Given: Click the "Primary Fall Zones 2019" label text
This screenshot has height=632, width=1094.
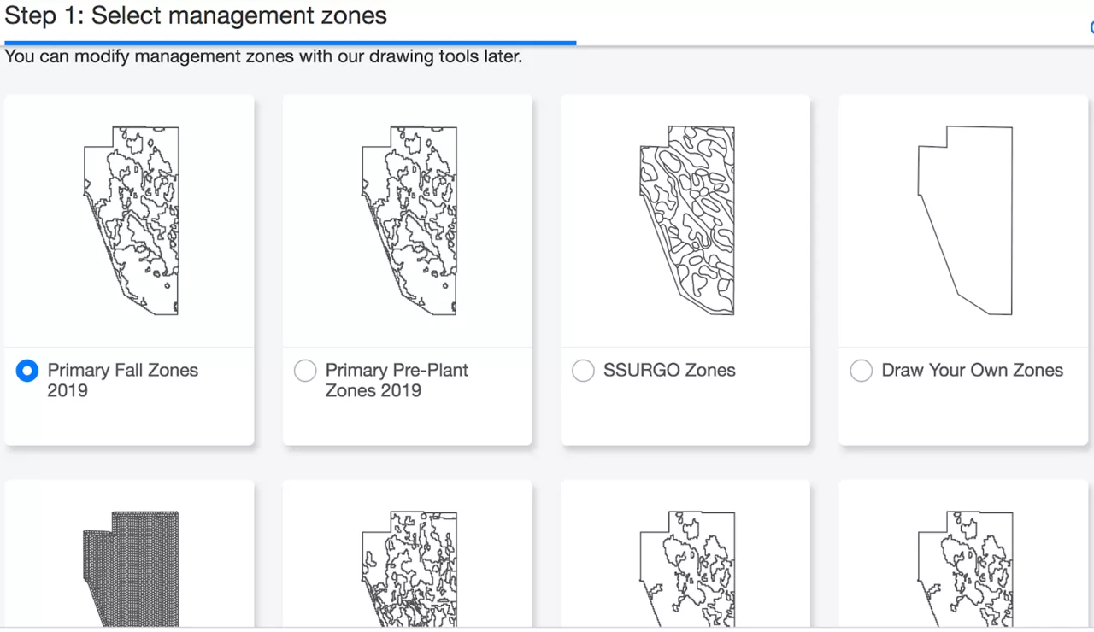Looking at the screenshot, I should click(122, 380).
